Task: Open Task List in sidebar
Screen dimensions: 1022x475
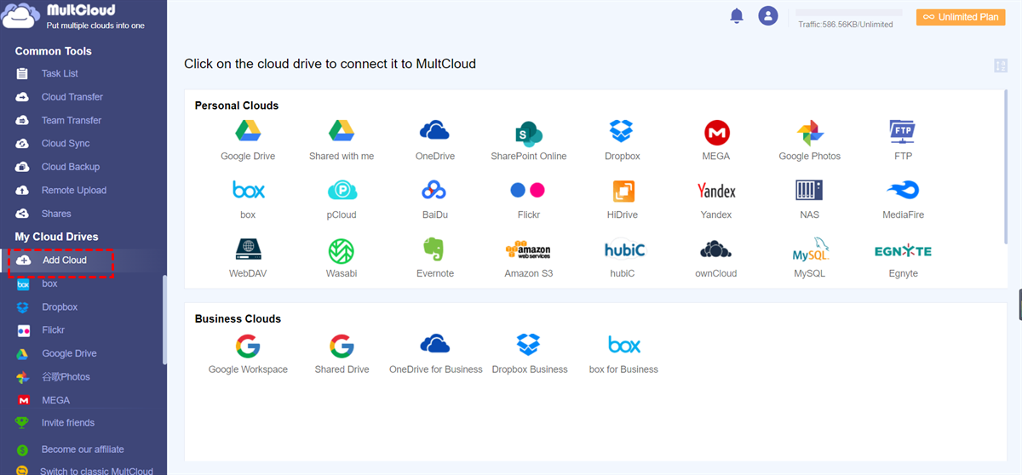Action: (60, 74)
